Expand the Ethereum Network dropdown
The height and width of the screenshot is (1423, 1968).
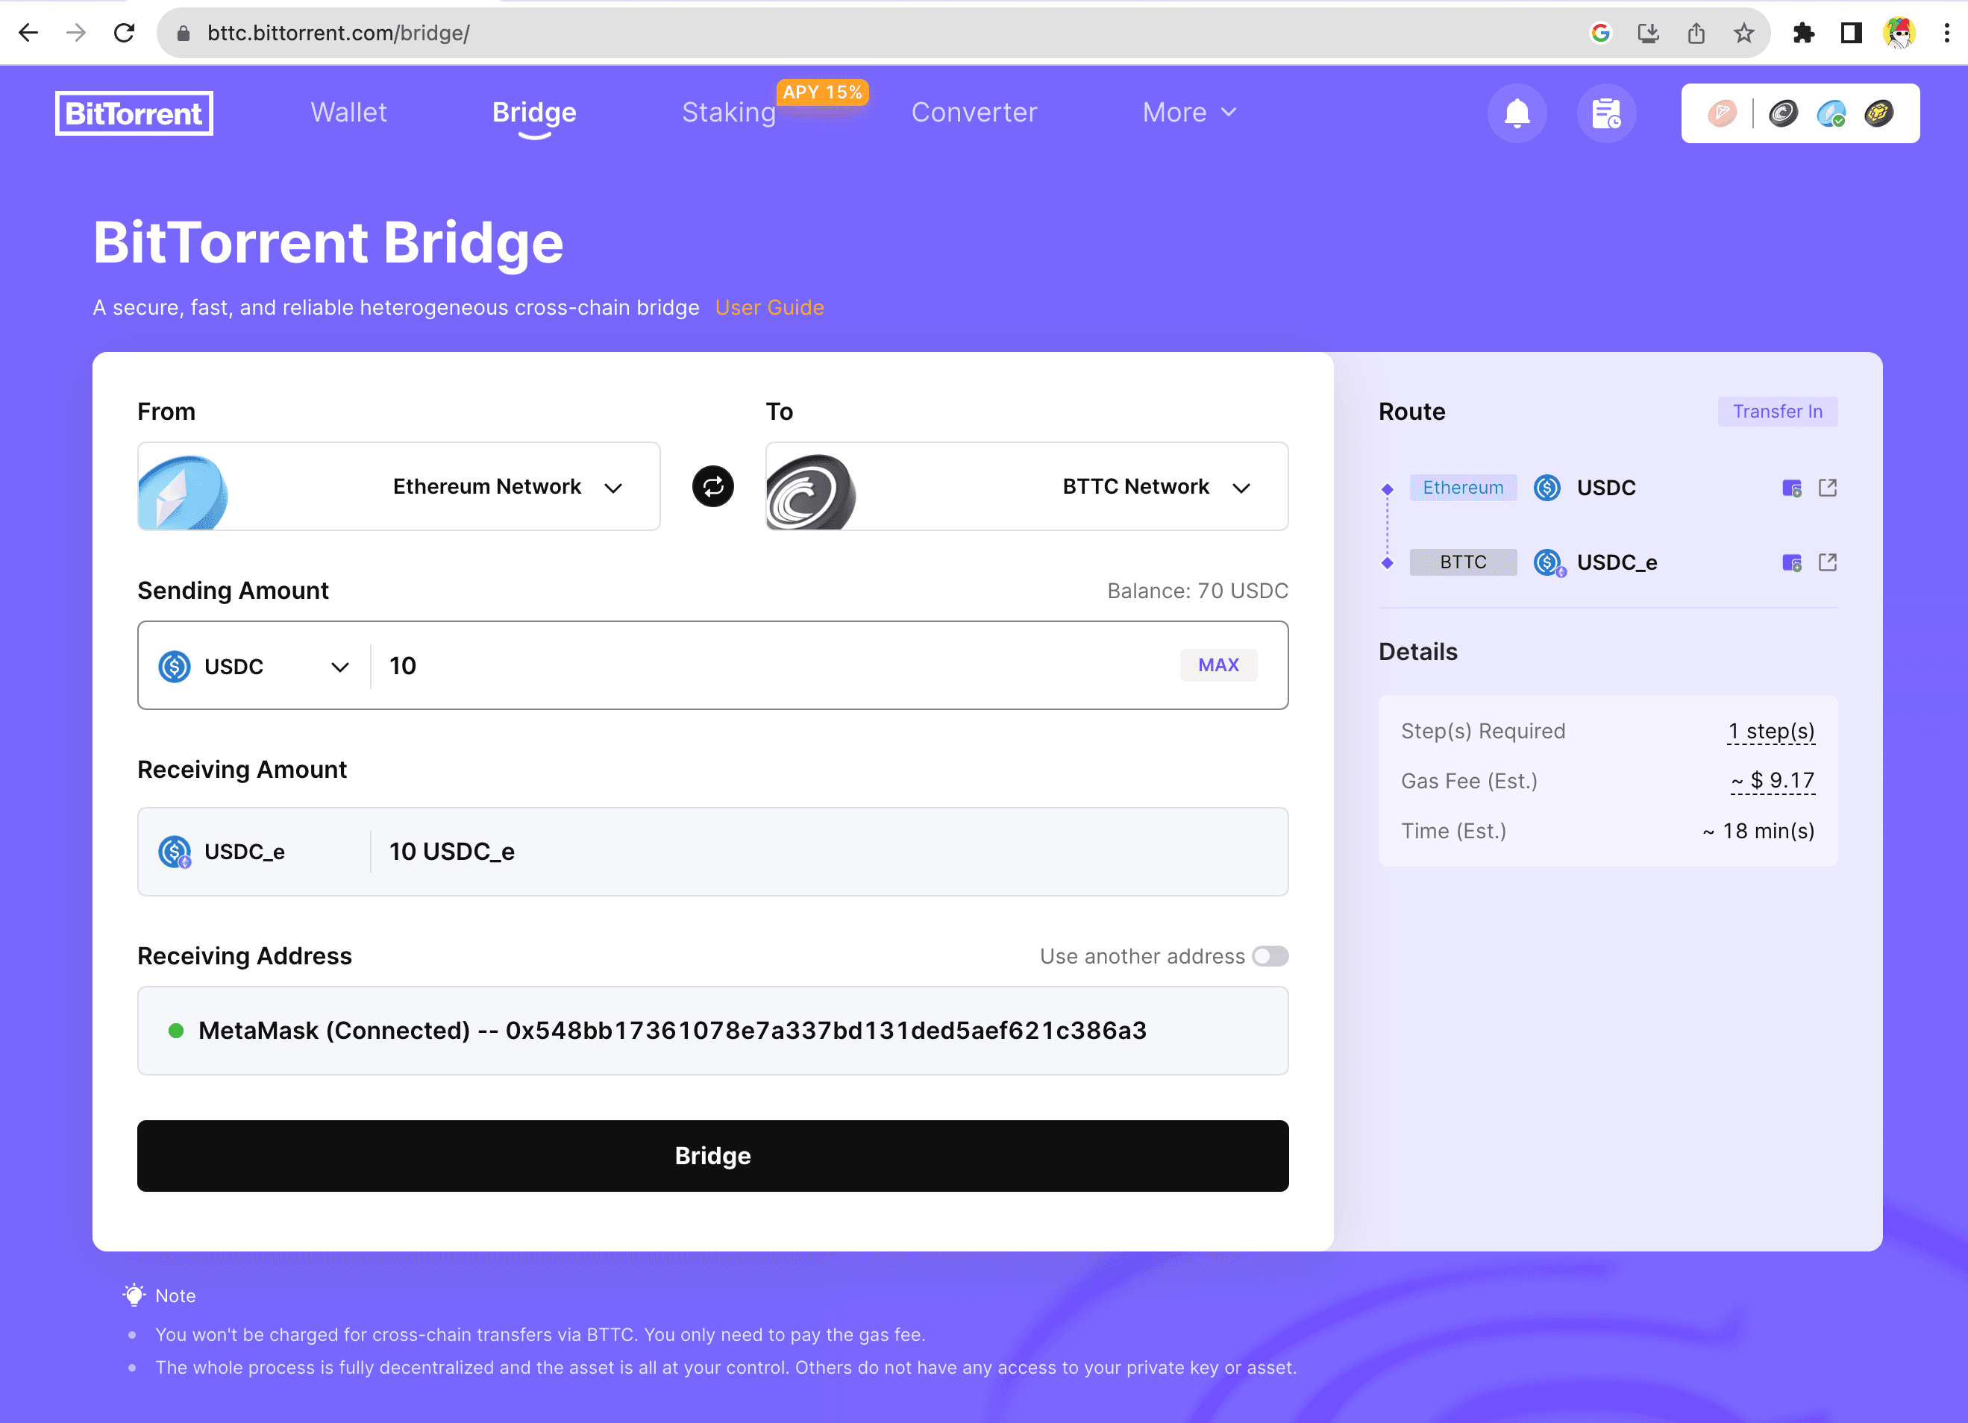tap(399, 487)
